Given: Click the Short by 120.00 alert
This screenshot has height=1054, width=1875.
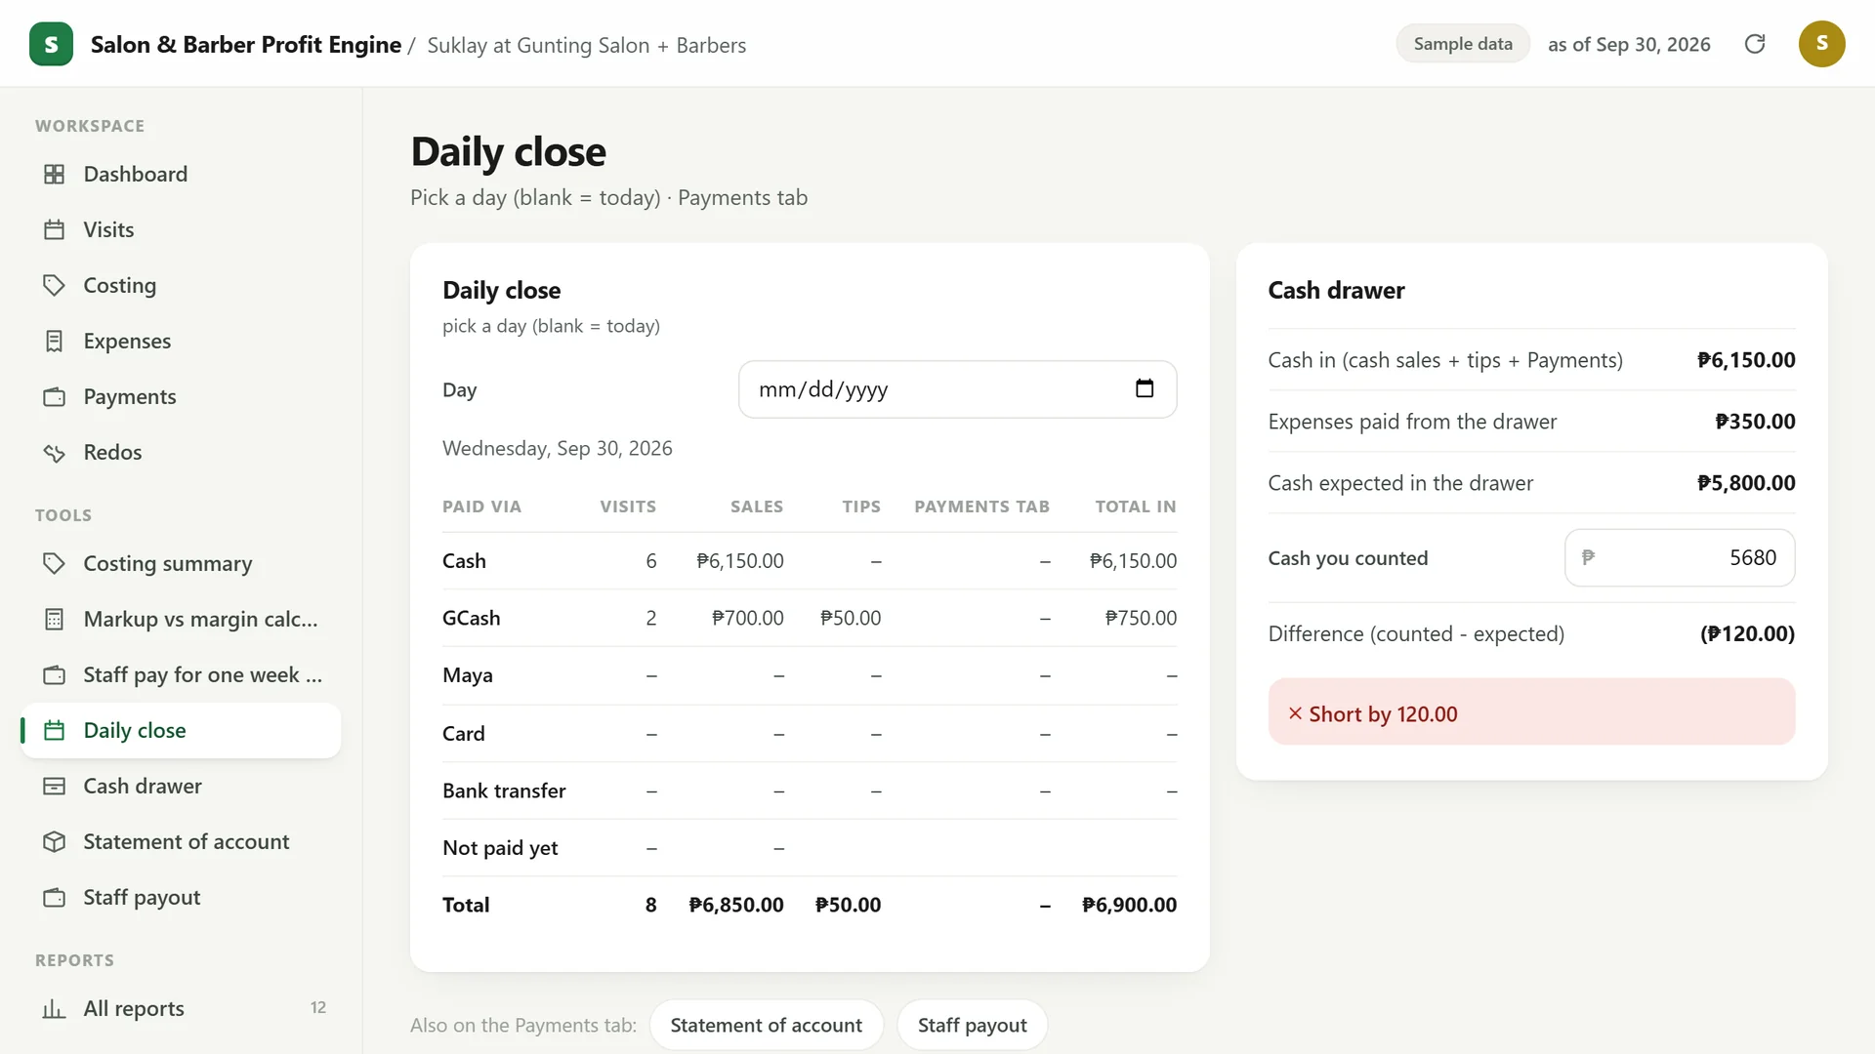Looking at the screenshot, I should tap(1531, 712).
